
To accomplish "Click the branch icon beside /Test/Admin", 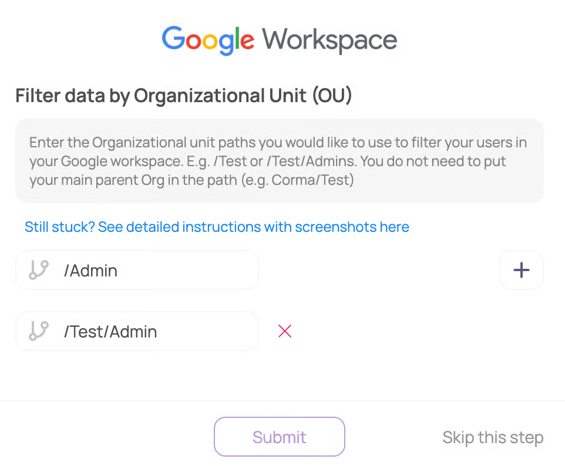I will [38, 332].
